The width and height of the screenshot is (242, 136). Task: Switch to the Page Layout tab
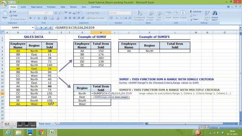click(37, 7)
